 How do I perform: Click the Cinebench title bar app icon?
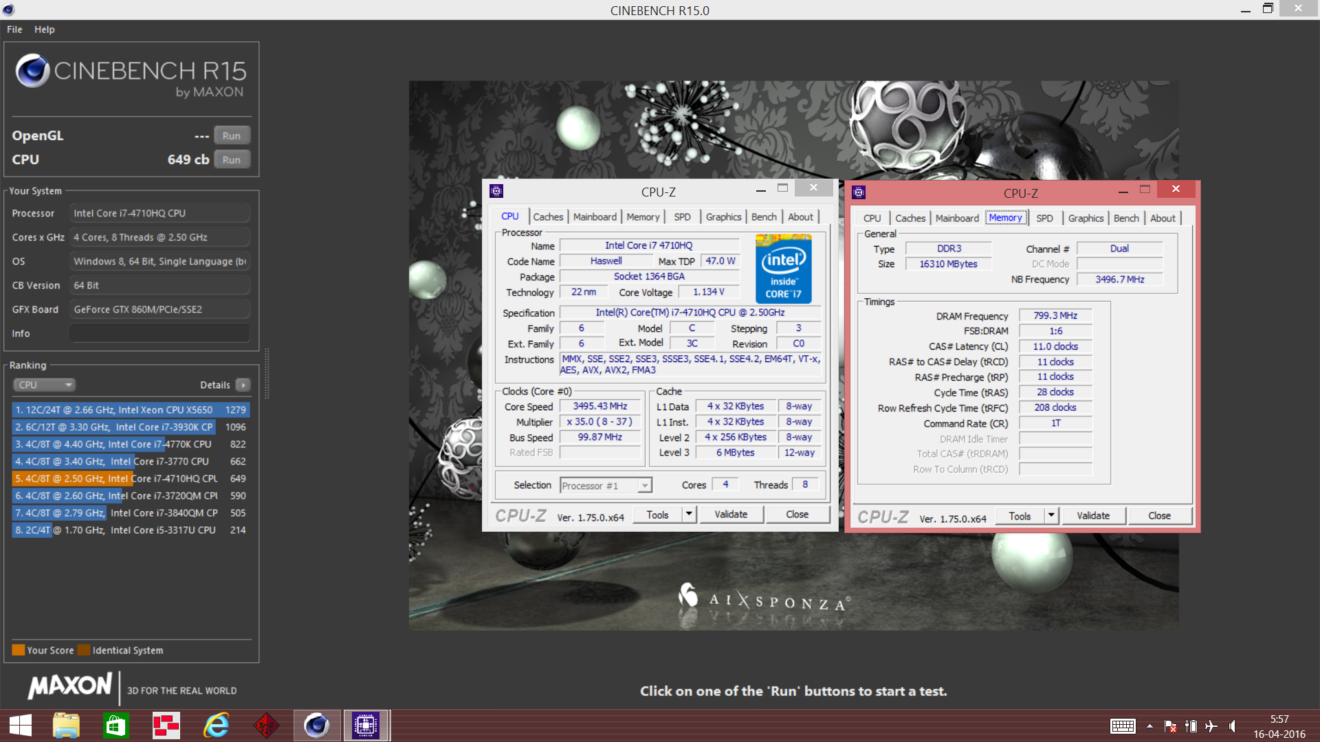point(8,10)
